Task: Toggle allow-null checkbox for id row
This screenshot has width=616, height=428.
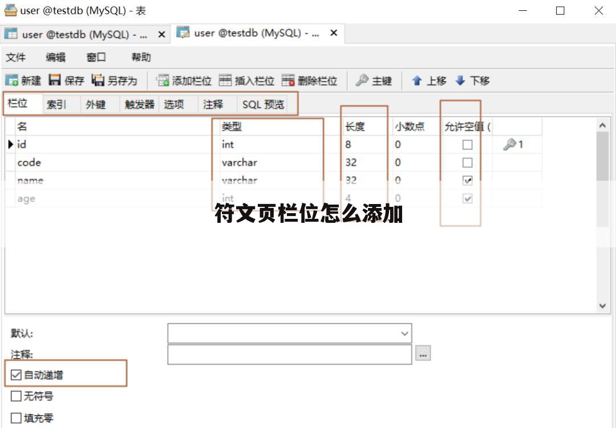Action: [468, 145]
